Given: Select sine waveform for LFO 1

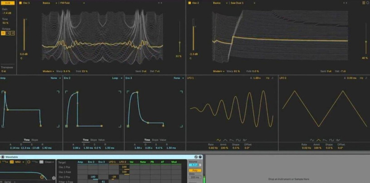Looking at the screenshot, I should 219,140.
